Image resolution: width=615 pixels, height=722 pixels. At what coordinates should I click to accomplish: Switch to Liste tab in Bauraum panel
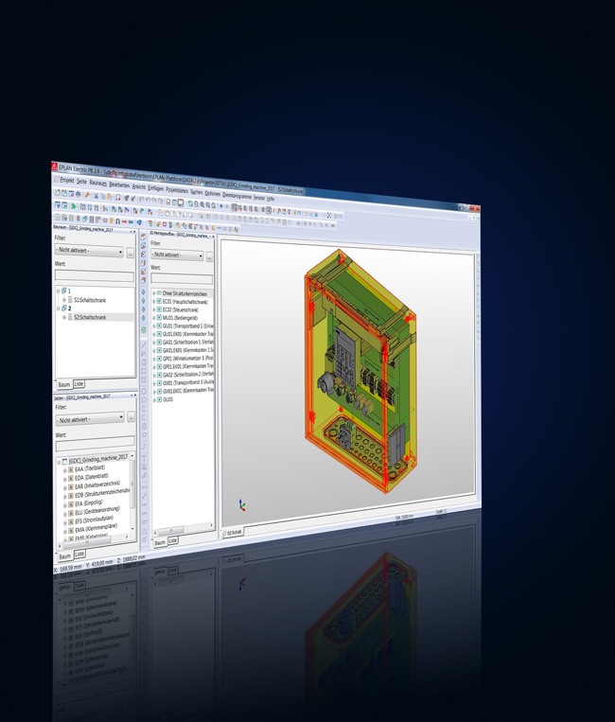coord(79,383)
